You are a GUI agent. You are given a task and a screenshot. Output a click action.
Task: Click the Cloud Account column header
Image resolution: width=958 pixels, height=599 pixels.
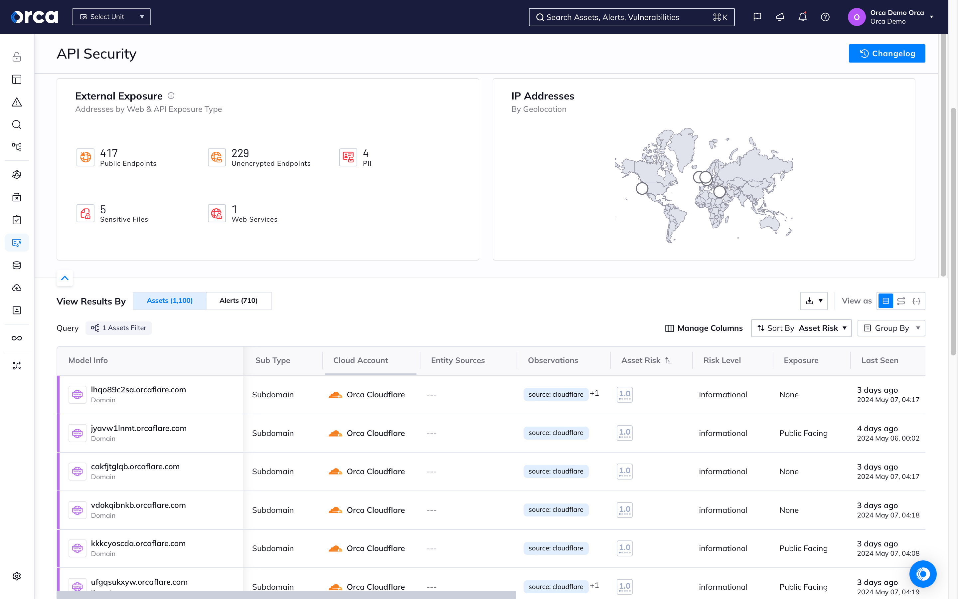(361, 360)
